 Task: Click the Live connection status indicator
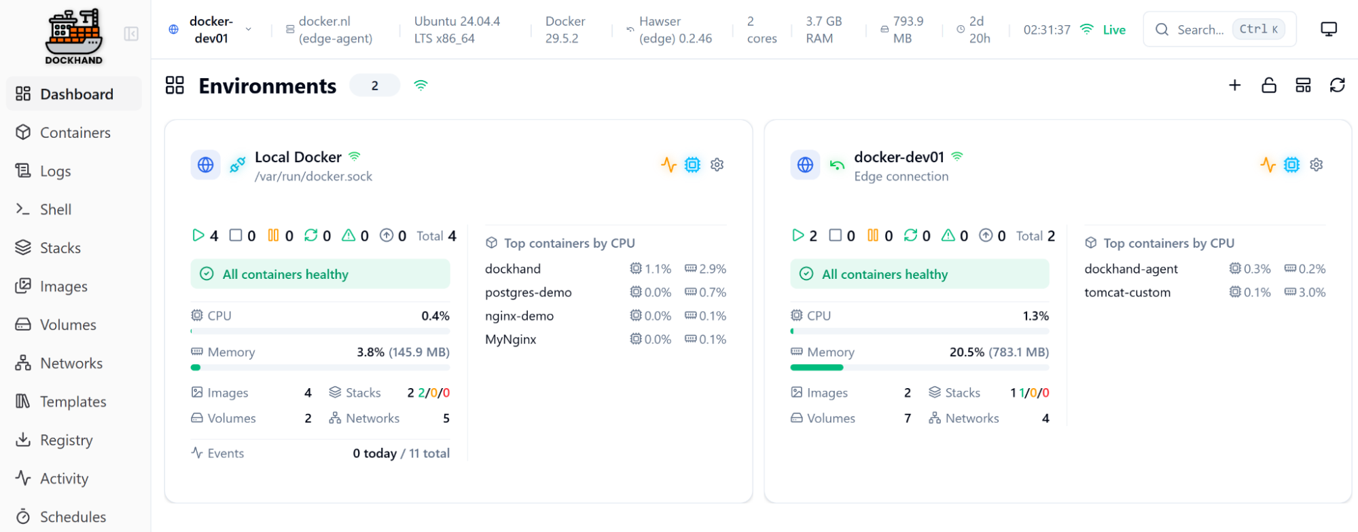click(x=1103, y=30)
